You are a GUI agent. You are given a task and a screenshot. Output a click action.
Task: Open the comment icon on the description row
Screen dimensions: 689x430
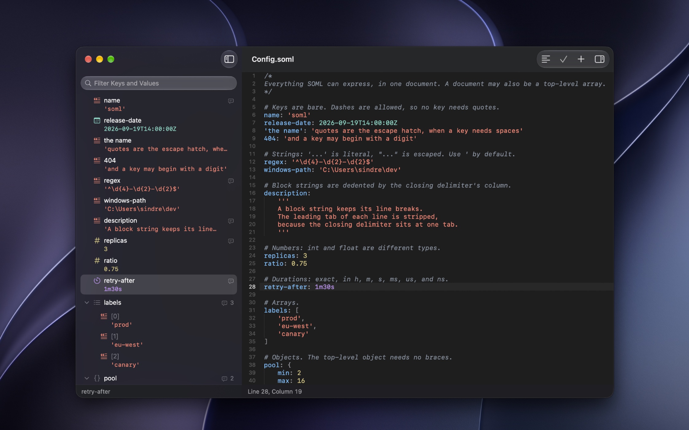coord(231,221)
